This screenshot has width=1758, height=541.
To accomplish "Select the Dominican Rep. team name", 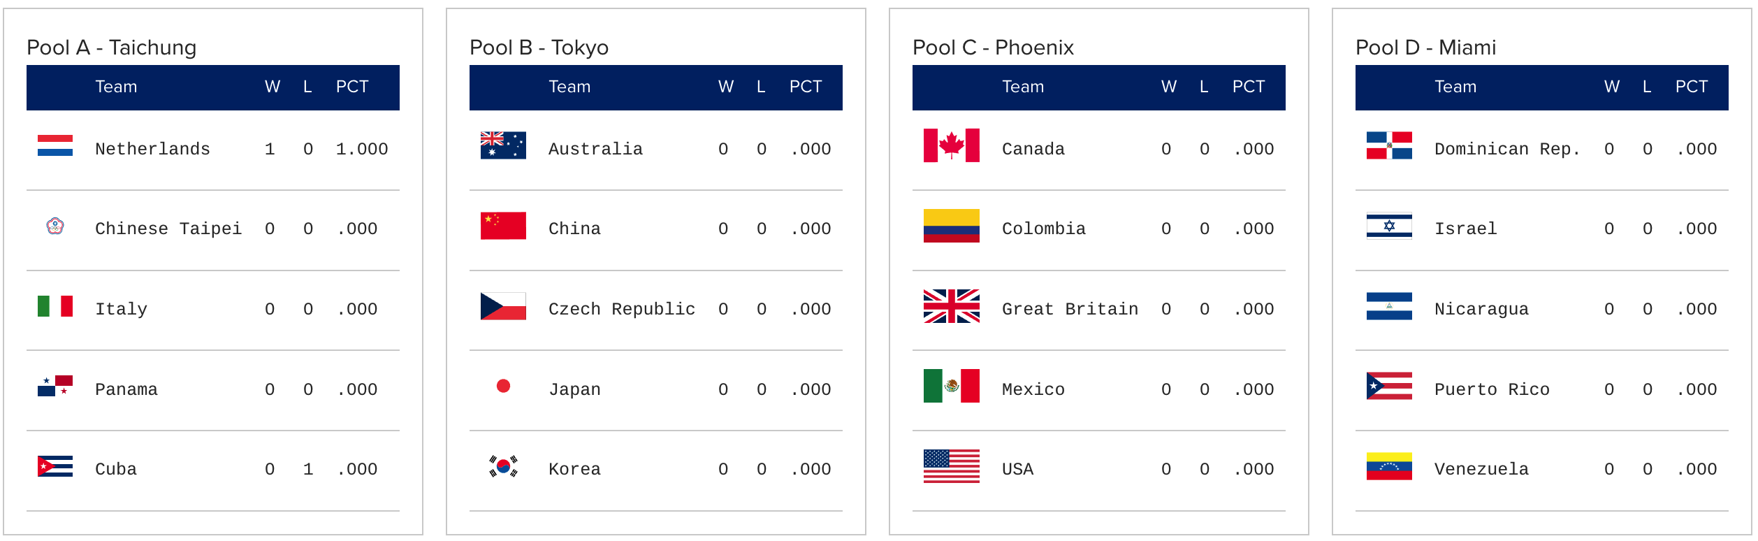I will [x=1507, y=149].
